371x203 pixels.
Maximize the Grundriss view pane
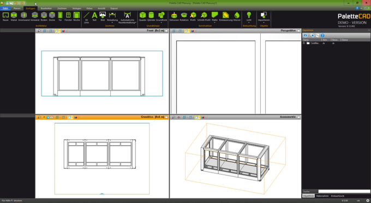coord(166,117)
